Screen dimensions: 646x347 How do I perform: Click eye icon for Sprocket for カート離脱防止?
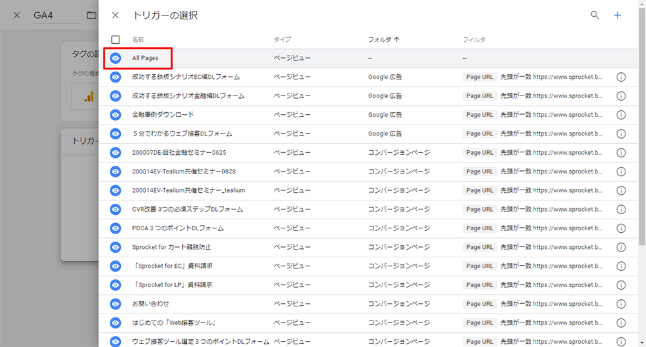tap(116, 247)
